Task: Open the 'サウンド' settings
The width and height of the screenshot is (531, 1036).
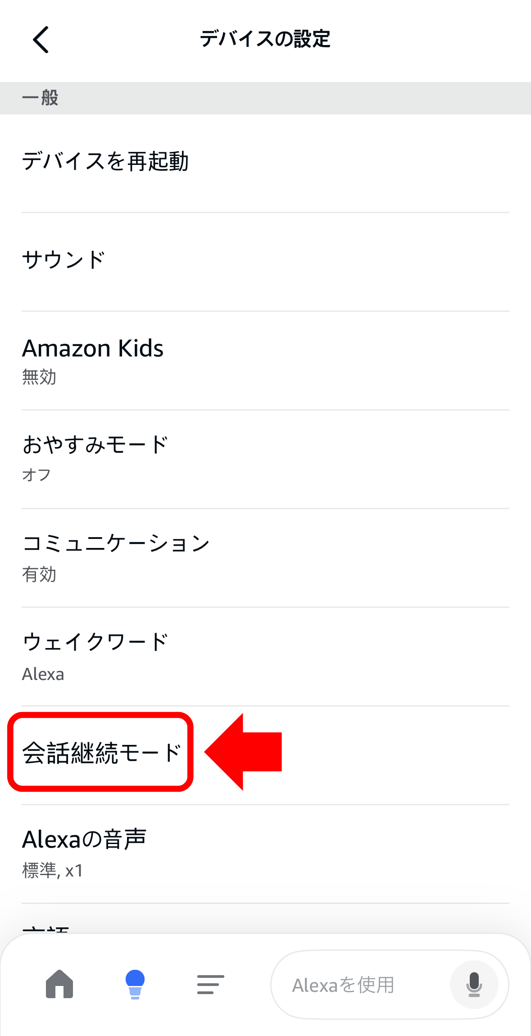Action: pyautogui.click(x=64, y=260)
